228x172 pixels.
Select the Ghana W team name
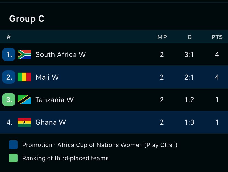coord(51,122)
